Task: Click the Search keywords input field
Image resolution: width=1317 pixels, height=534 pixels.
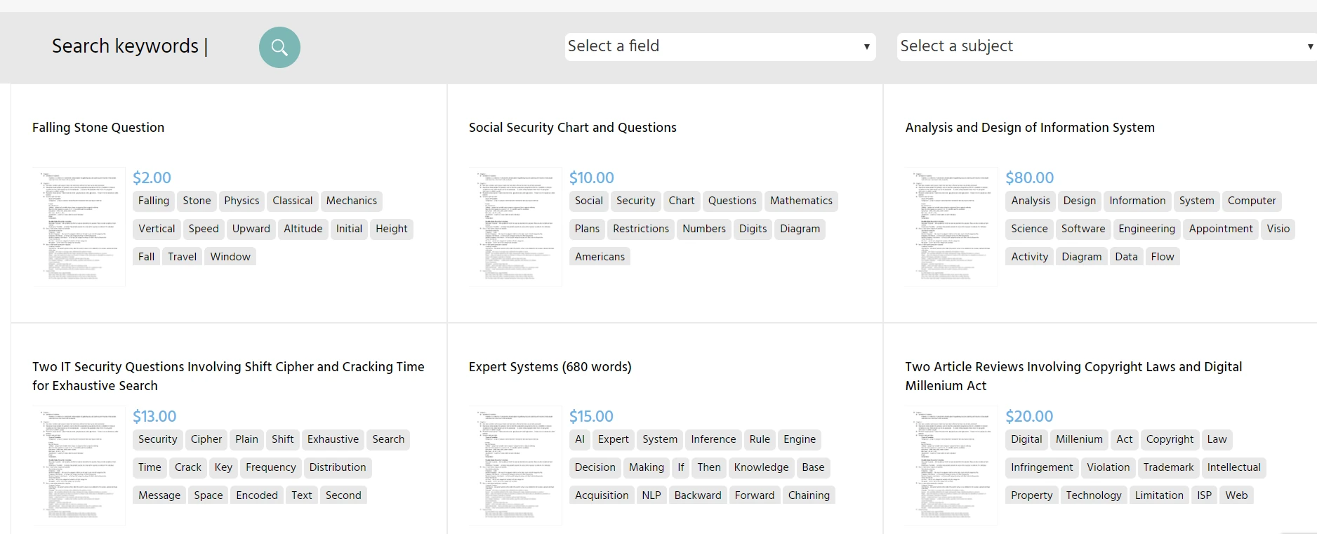Action: click(130, 46)
